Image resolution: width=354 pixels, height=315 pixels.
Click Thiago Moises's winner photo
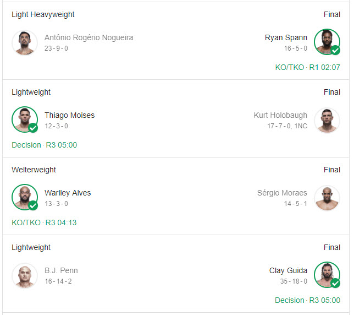25,120
